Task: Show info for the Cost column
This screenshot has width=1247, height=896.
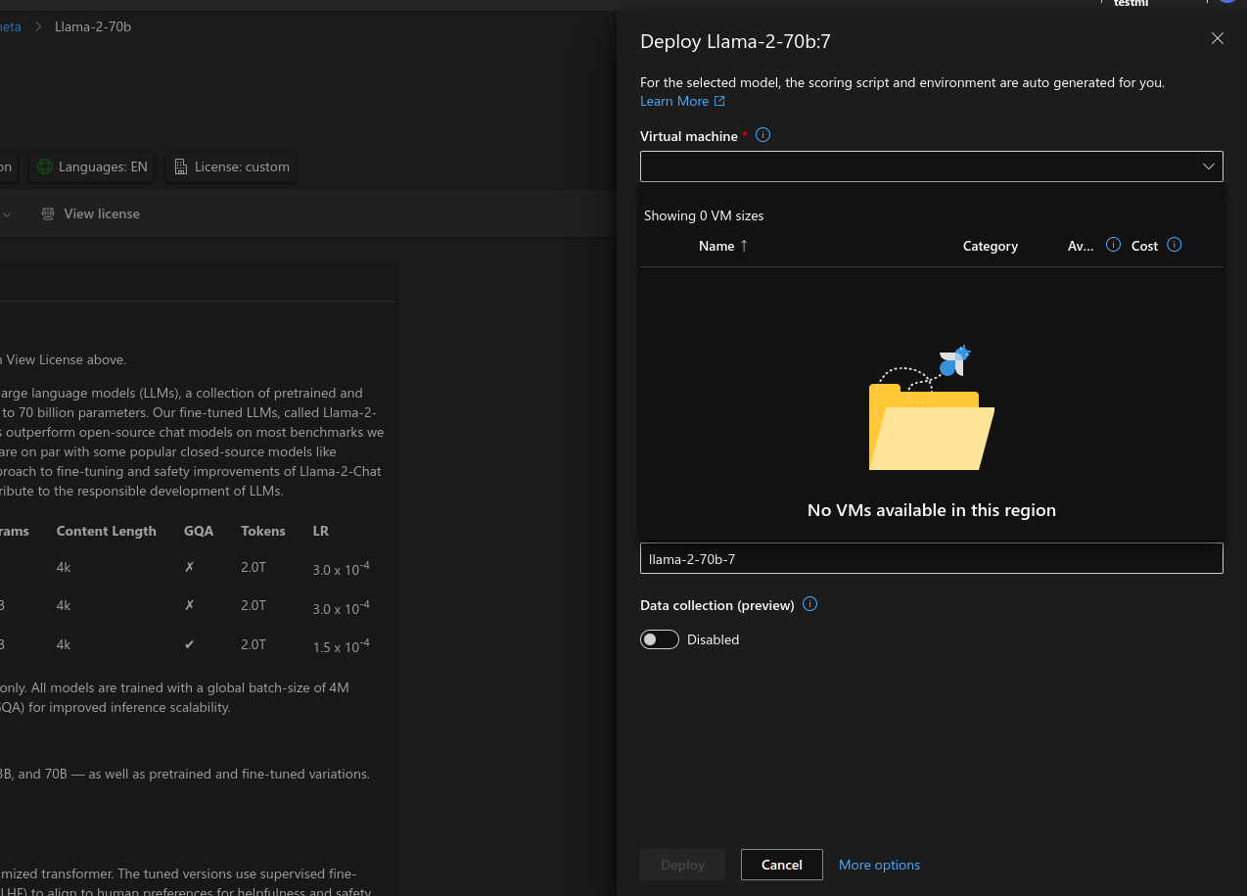Action: [x=1175, y=245]
